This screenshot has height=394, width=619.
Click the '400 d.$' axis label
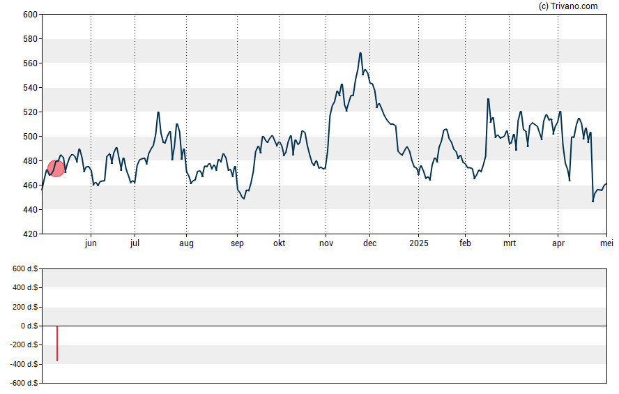pos(25,288)
